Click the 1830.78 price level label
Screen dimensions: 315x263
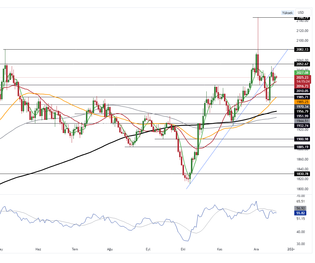302,174
